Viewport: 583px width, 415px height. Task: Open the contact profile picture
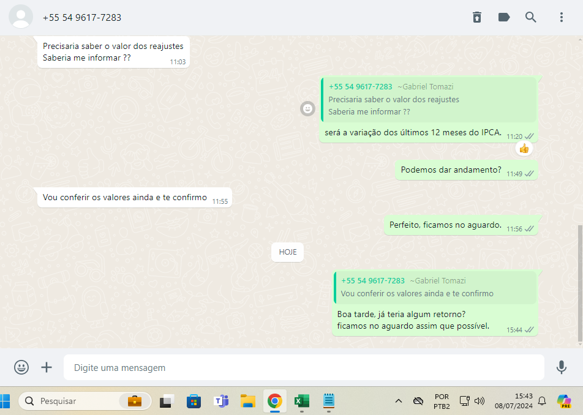21,17
